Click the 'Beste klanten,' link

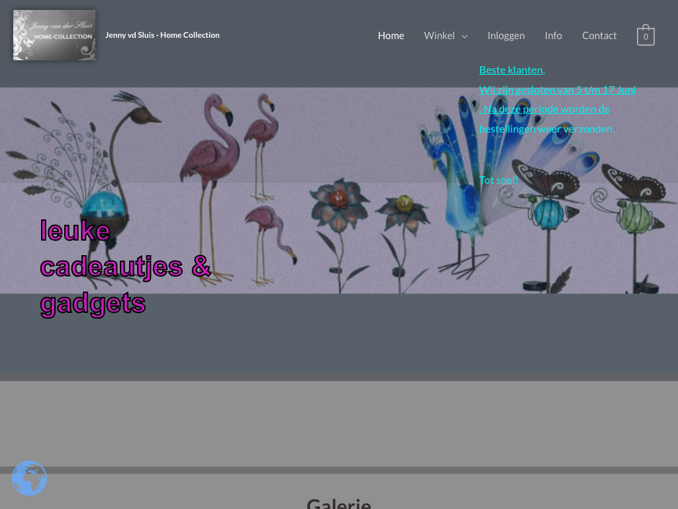512,70
